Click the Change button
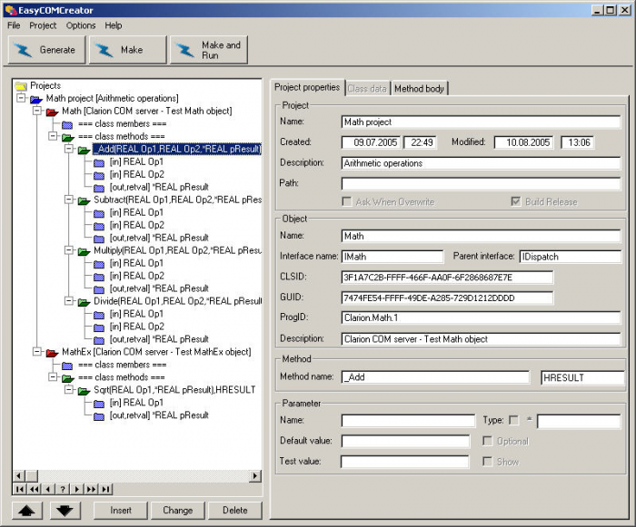 click(x=178, y=511)
